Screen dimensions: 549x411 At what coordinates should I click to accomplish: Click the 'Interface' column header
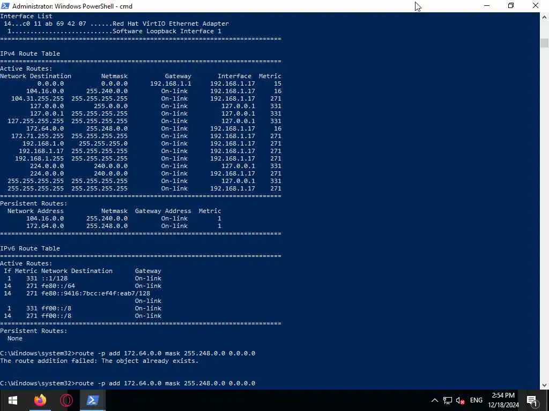[x=235, y=76]
